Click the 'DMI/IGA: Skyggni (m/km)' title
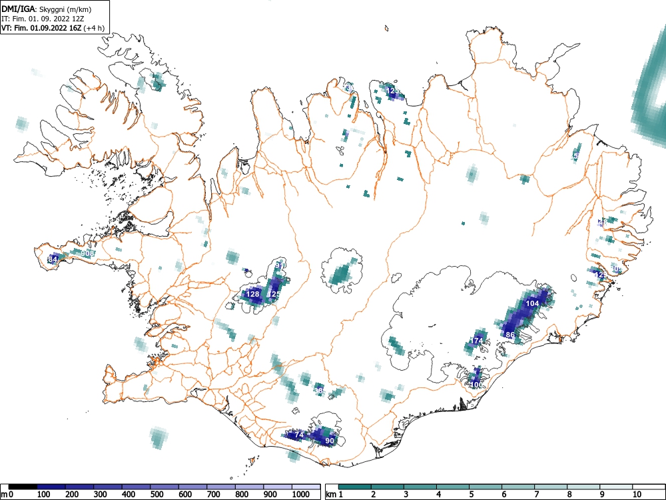Image resolution: width=666 pixels, height=500 pixels. [x=47, y=9]
